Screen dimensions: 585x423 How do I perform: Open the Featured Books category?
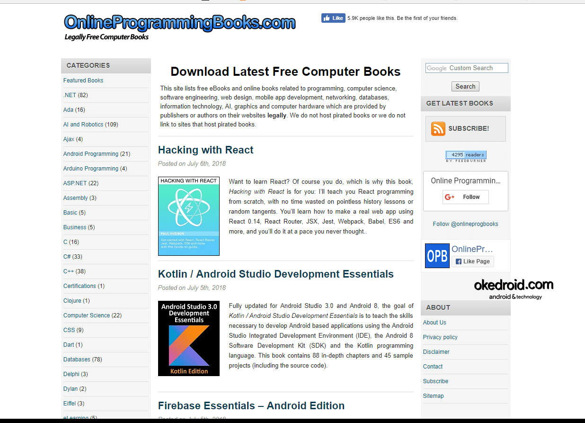coord(83,81)
